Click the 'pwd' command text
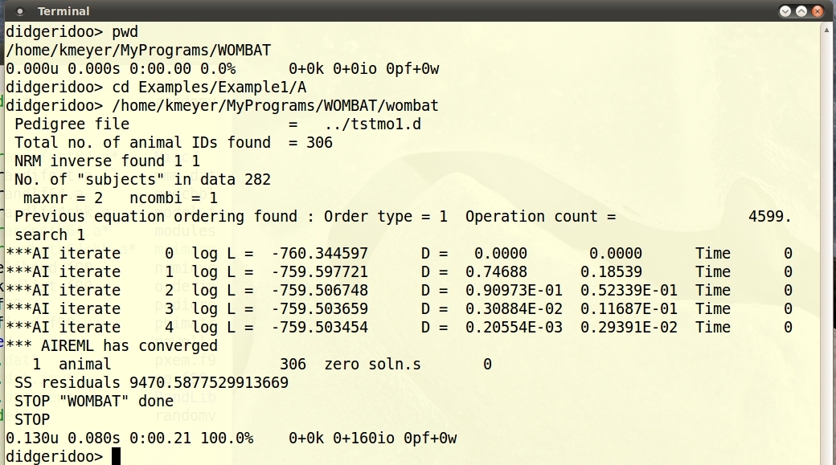 coord(125,32)
